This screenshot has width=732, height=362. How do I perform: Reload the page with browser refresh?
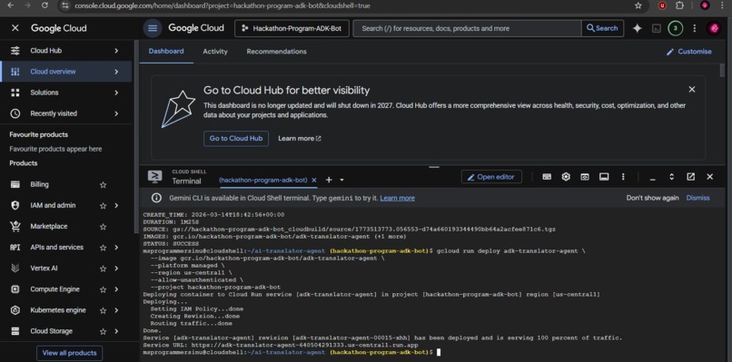tap(45, 5)
